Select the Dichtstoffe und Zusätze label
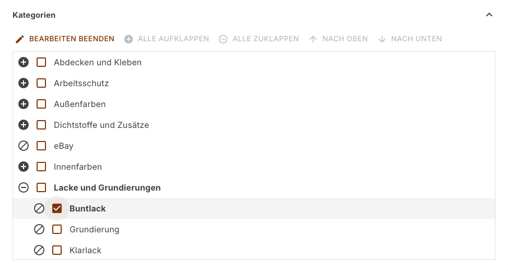508x271 pixels. (x=101, y=125)
